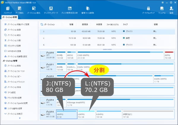Select L:(NTFS) 70.2 GB block on Disk 5
Image resolution: width=178 pixels, height=125 pixels.
tap(86, 114)
